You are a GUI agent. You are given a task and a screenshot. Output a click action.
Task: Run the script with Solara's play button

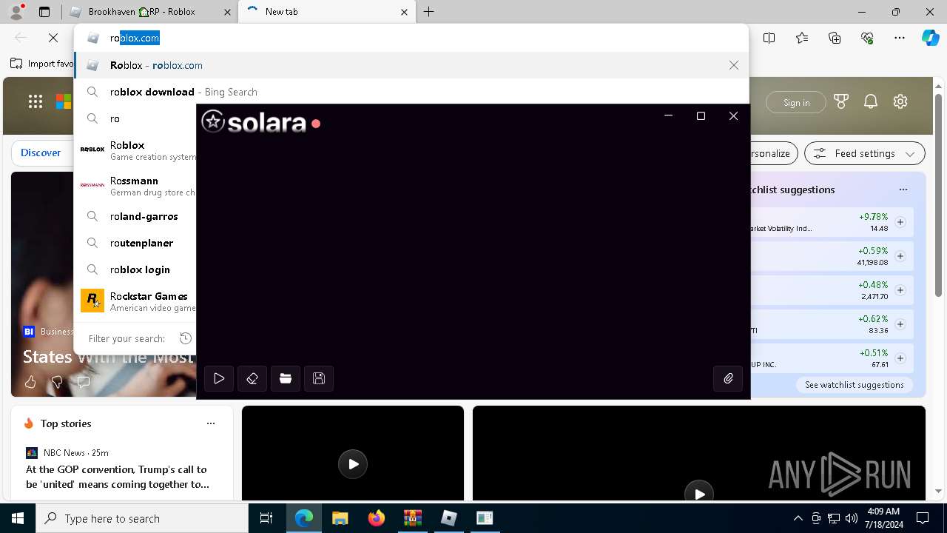(219, 378)
